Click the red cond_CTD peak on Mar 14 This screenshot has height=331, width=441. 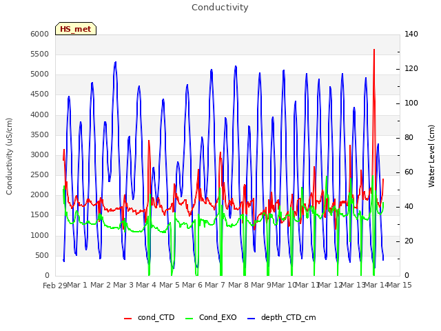(x=374, y=50)
